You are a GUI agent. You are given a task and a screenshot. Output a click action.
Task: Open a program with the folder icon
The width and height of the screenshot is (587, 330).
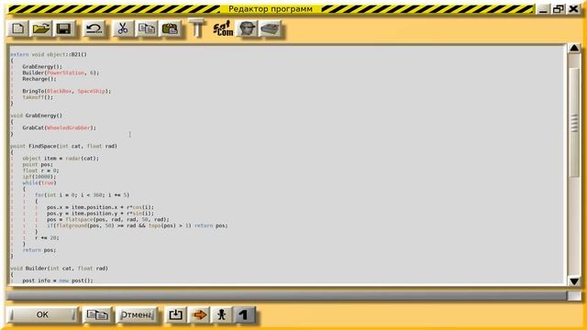tap(41, 28)
